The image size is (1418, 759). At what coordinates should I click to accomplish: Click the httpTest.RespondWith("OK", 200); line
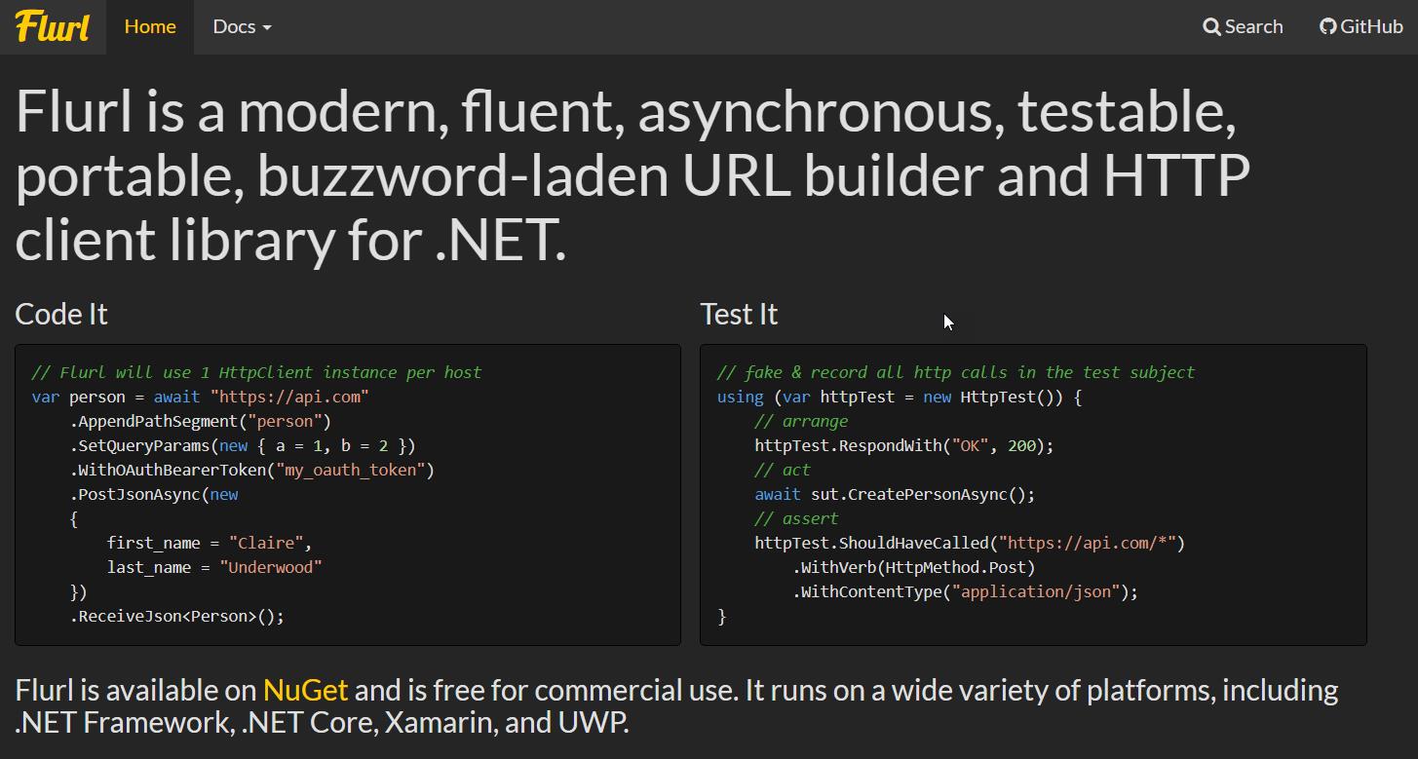[x=904, y=445]
